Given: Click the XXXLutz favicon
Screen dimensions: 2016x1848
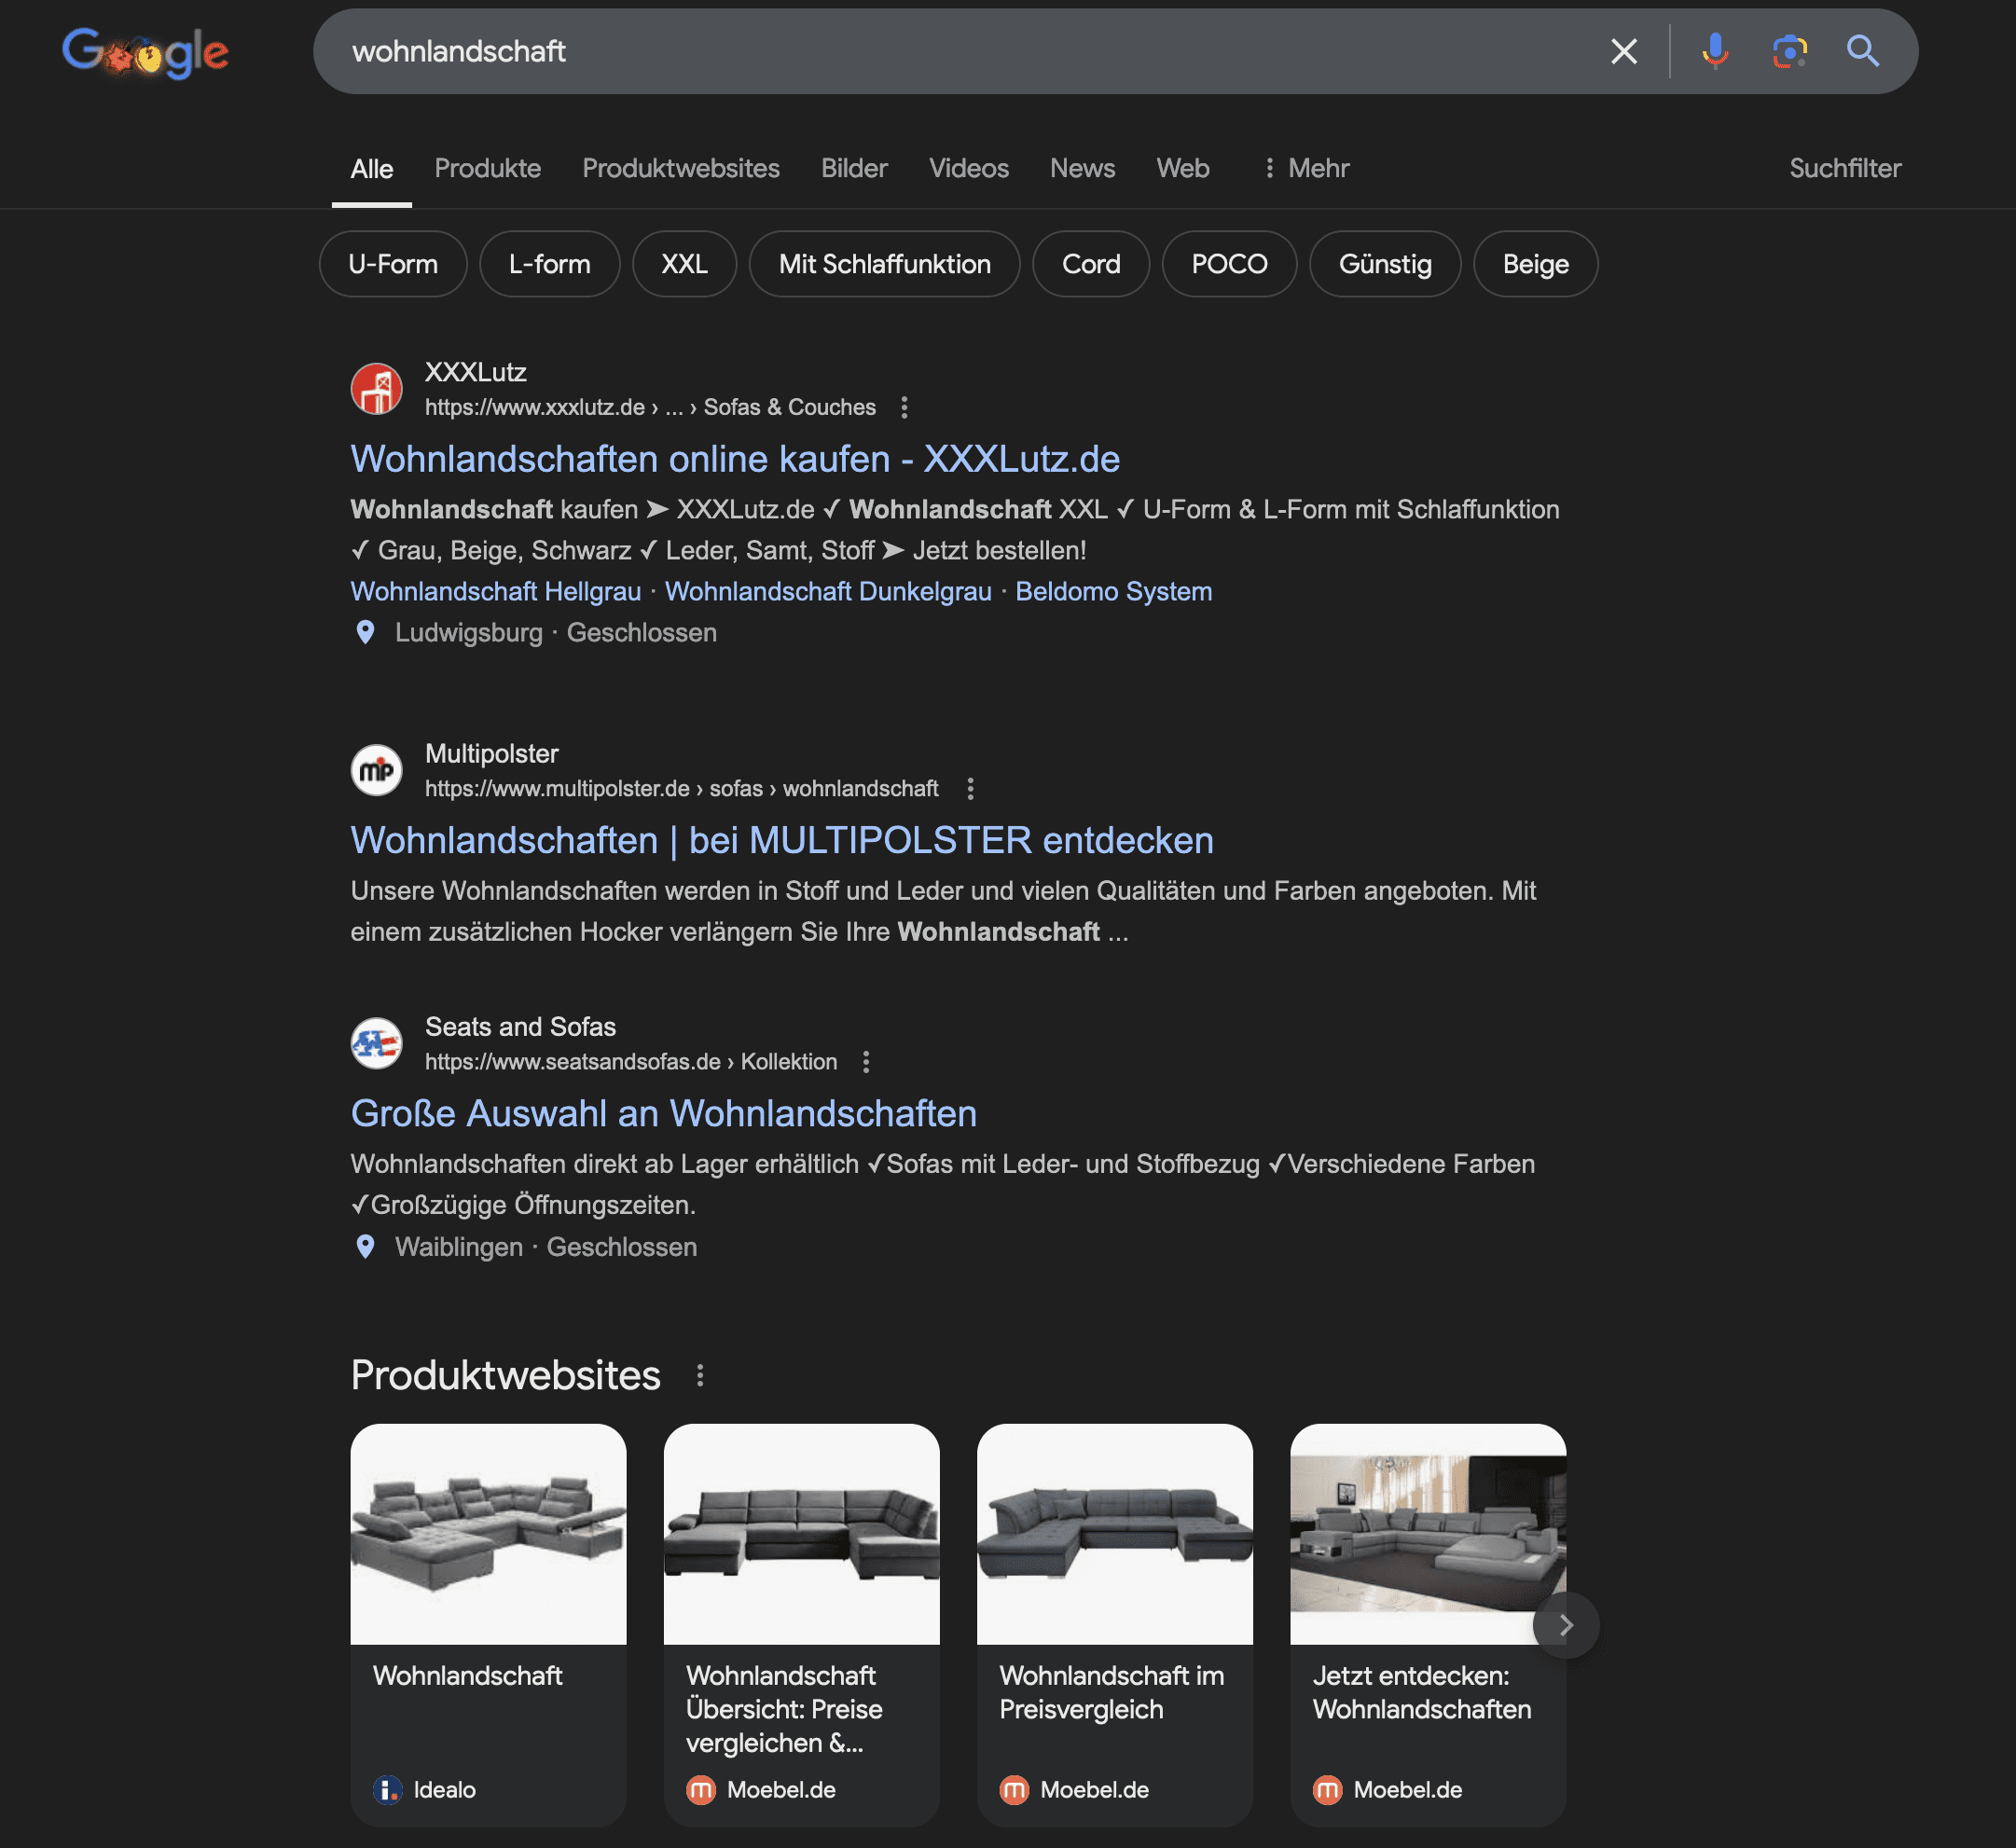Looking at the screenshot, I should 376,389.
